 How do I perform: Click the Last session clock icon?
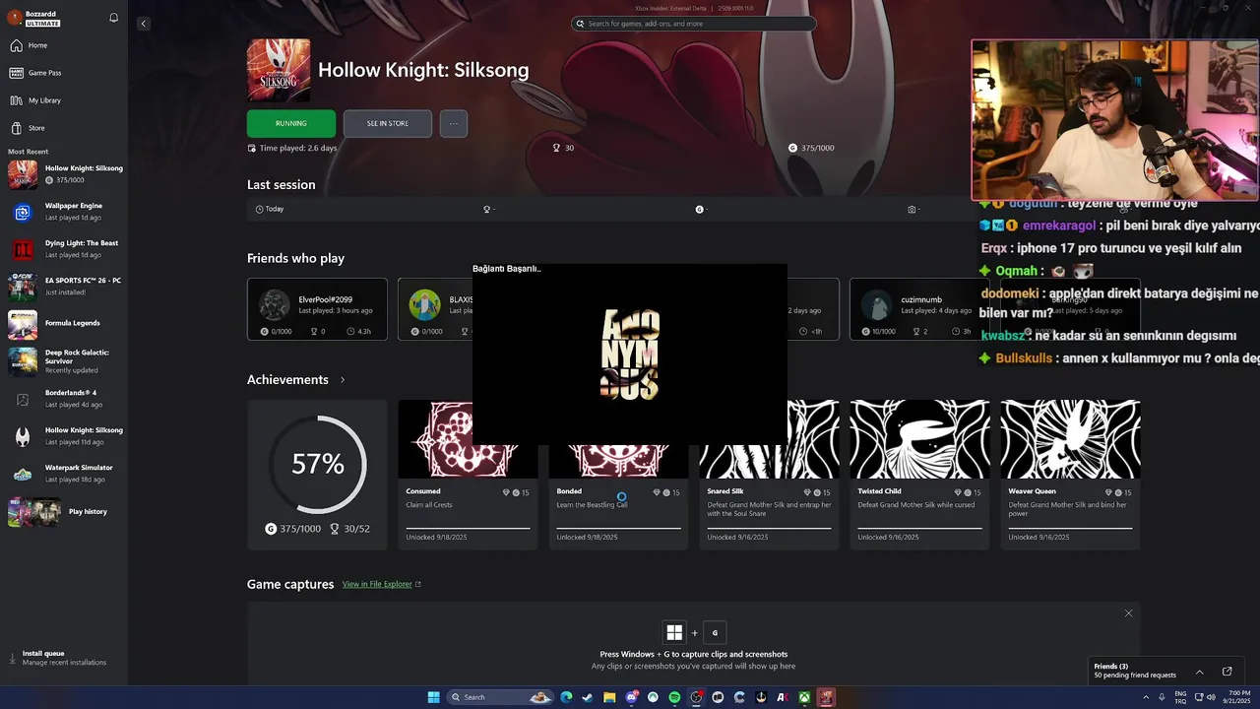(260, 209)
